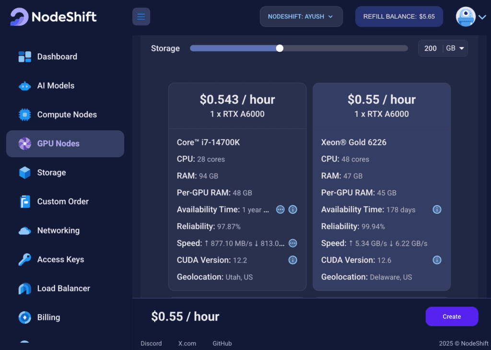This screenshot has width=491, height=350.
Task: Click the Per-GPU RAM 45 GB value
Action: [387, 193]
